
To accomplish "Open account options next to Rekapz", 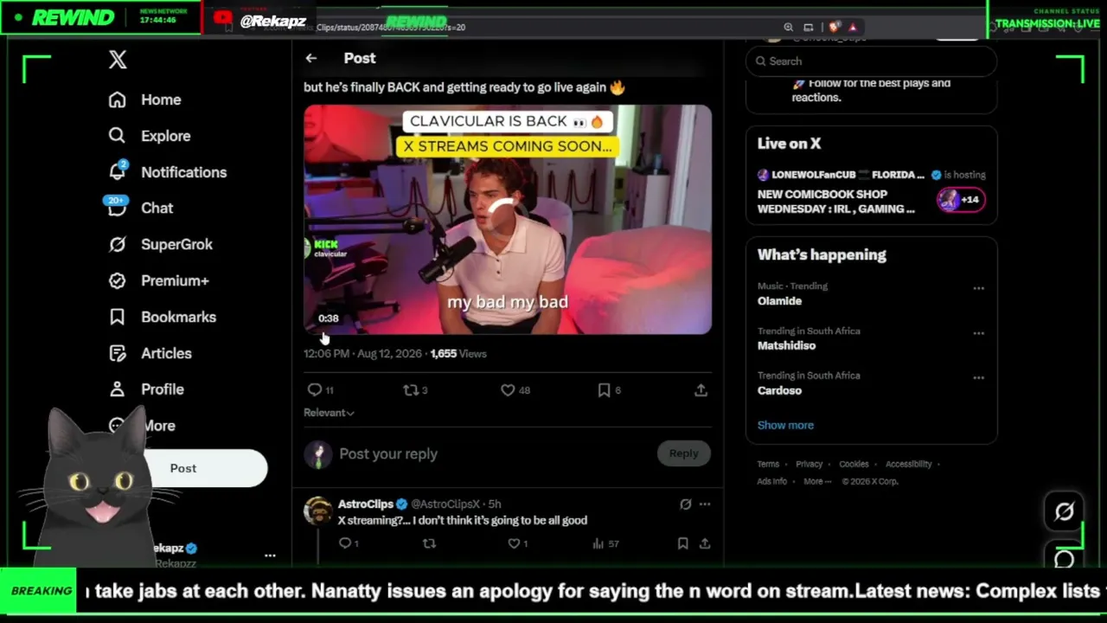I will (270, 556).
